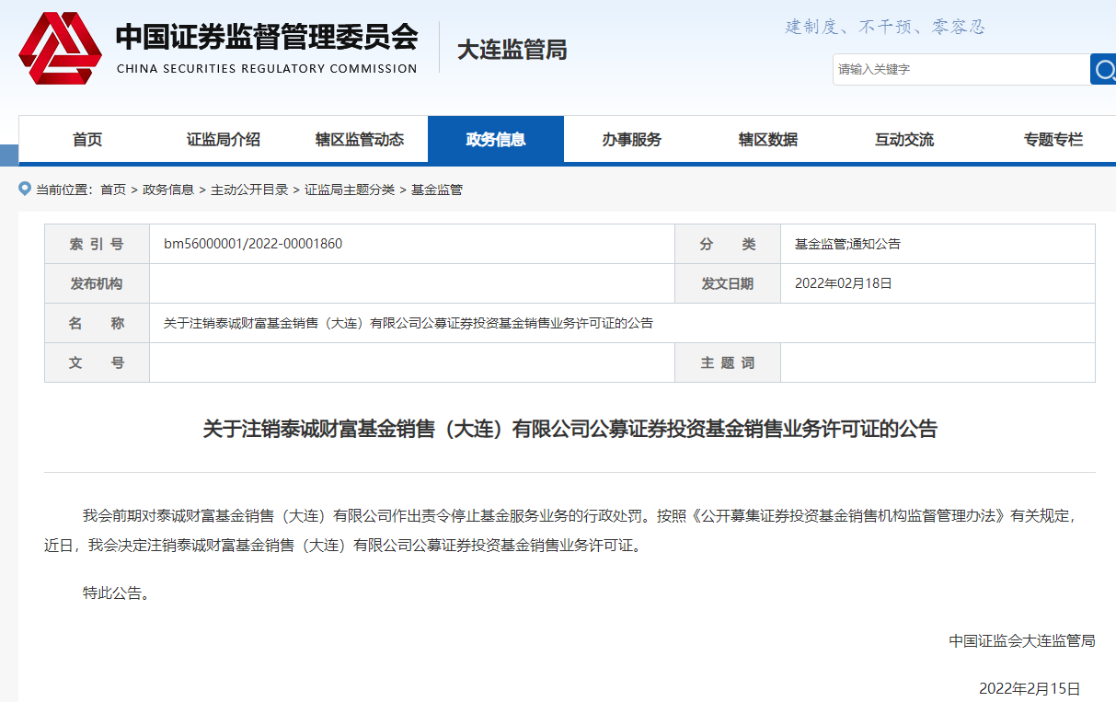The width and height of the screenshot is (1116, 702).
Task: Click the 政务信息 breadcrumb link
Action: pos(168,190)
